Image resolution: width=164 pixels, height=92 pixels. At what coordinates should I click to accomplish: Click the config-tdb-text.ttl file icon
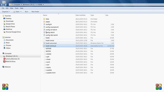click(44, 35)
